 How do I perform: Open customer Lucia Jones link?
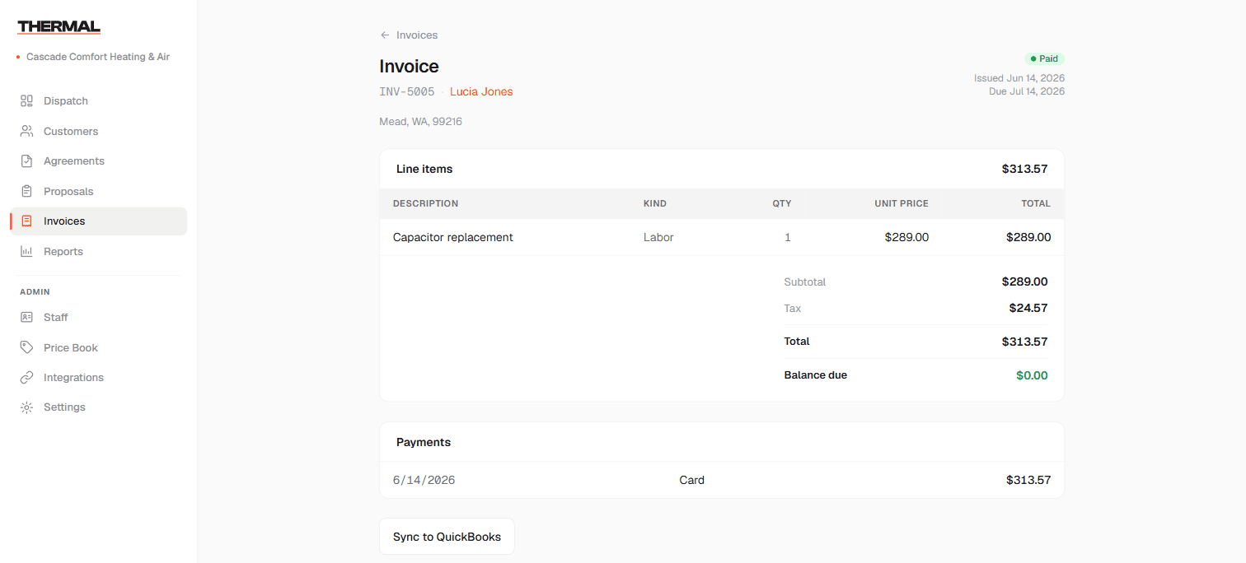point(481,91)
